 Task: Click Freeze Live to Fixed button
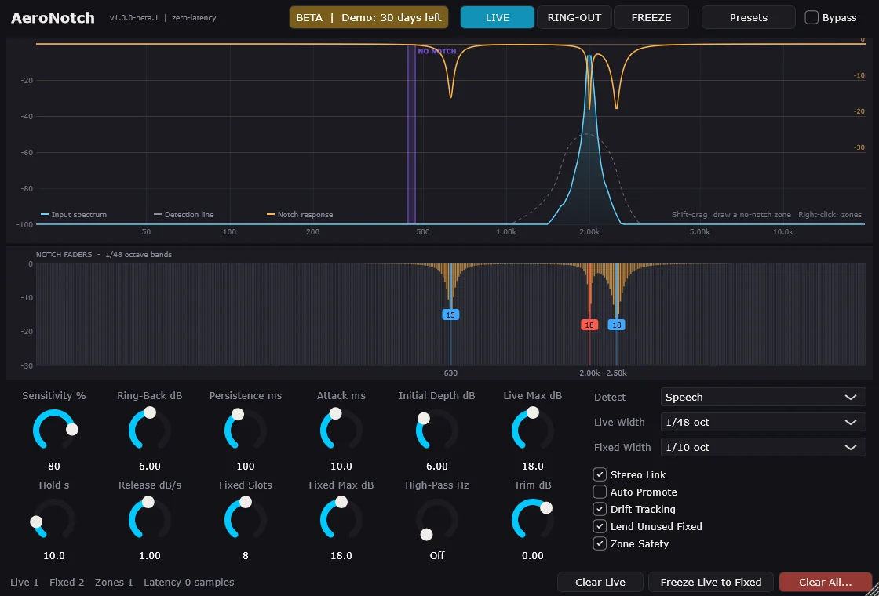pyautogui.click(x=711, y=582)
